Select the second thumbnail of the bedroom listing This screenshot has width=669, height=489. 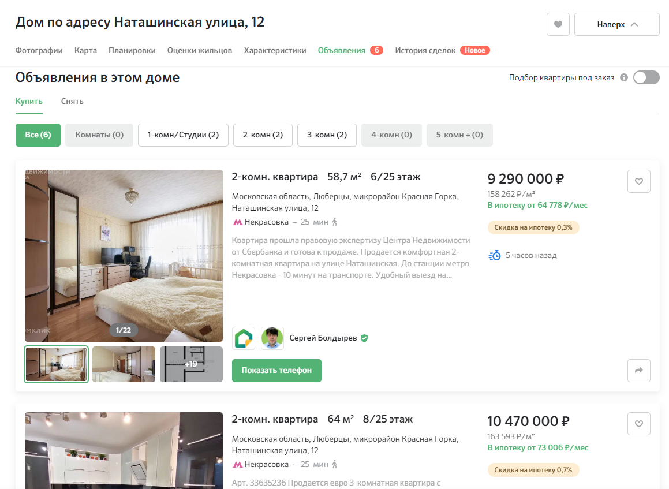pos(124,364)
